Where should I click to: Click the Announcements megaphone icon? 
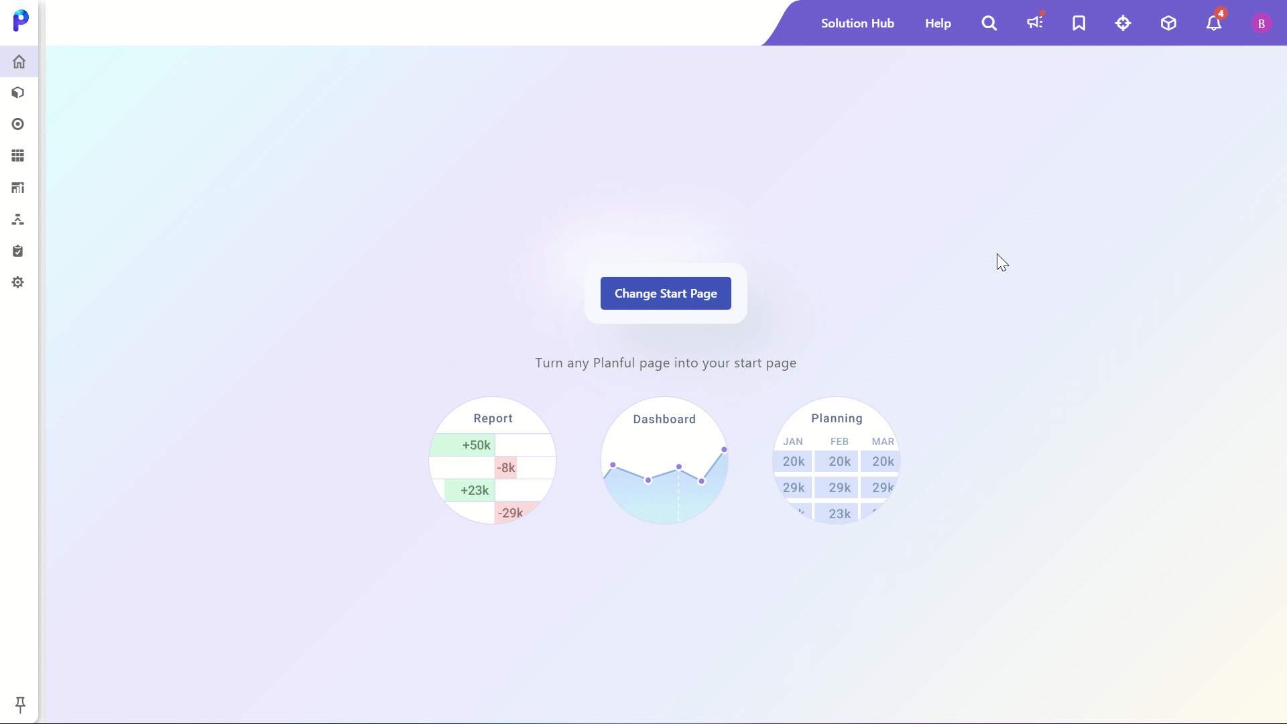[x=1034, y=23]
